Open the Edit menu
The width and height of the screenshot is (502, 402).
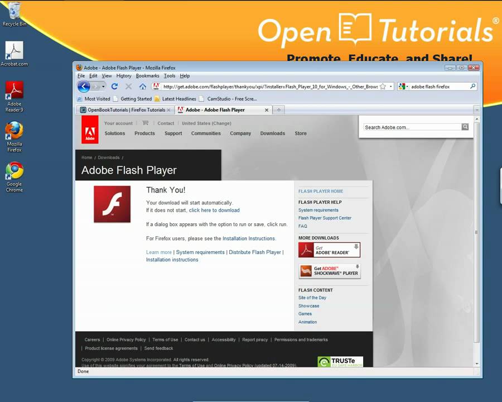pyautogui.click(x=93, y=76)
